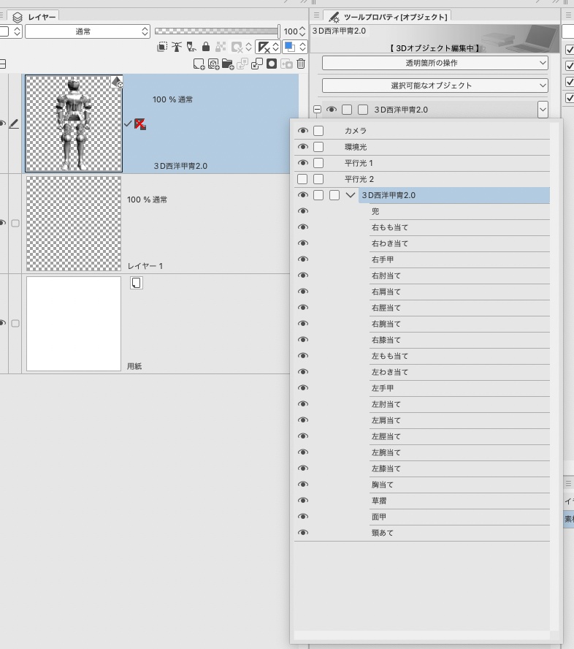Click the 3D cube badge on the armor thumbnail

(x=117, y=81)
